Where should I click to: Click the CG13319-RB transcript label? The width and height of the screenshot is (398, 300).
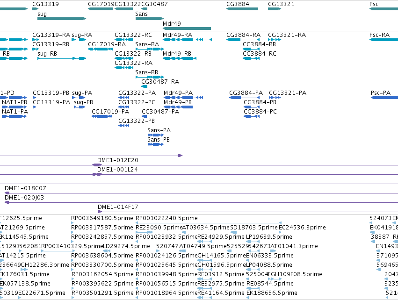pyautogui.click(x=51, y=44)
